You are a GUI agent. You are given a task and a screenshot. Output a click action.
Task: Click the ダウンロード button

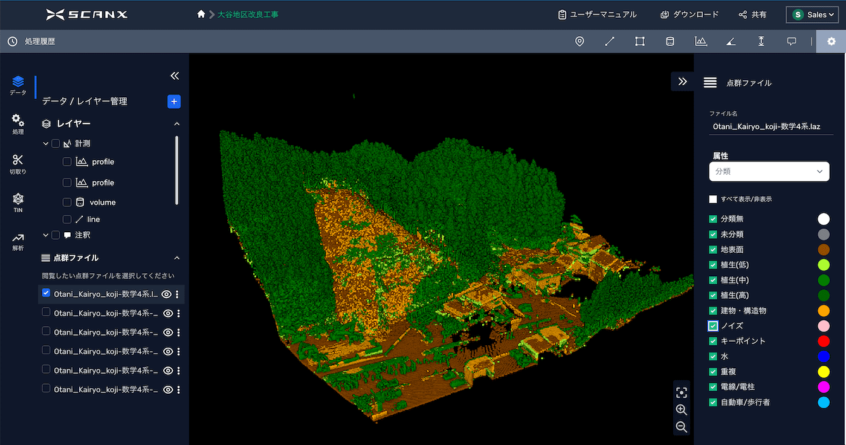(x=689, y=15)
